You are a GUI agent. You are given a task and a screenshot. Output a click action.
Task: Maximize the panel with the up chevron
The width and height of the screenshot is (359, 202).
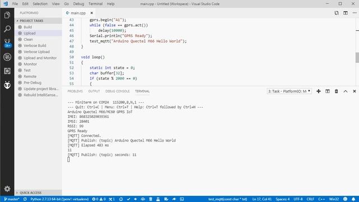(x=346, y=91)
